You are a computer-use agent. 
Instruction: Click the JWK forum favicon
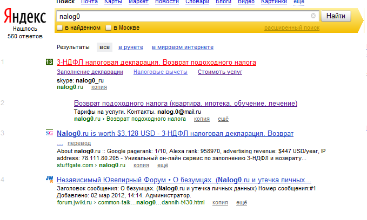click(50, 180)
